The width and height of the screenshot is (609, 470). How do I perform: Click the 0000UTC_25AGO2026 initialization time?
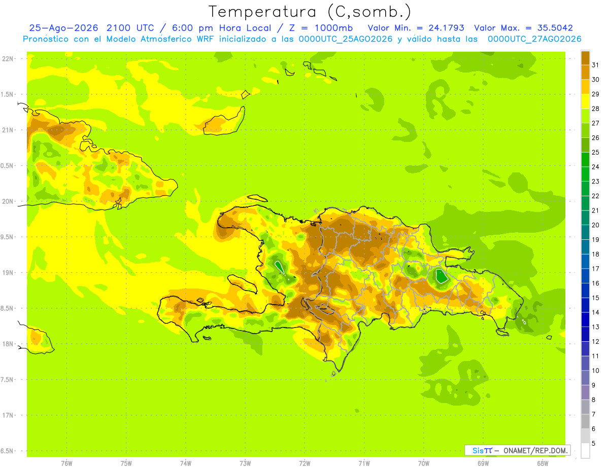[346, 39]
